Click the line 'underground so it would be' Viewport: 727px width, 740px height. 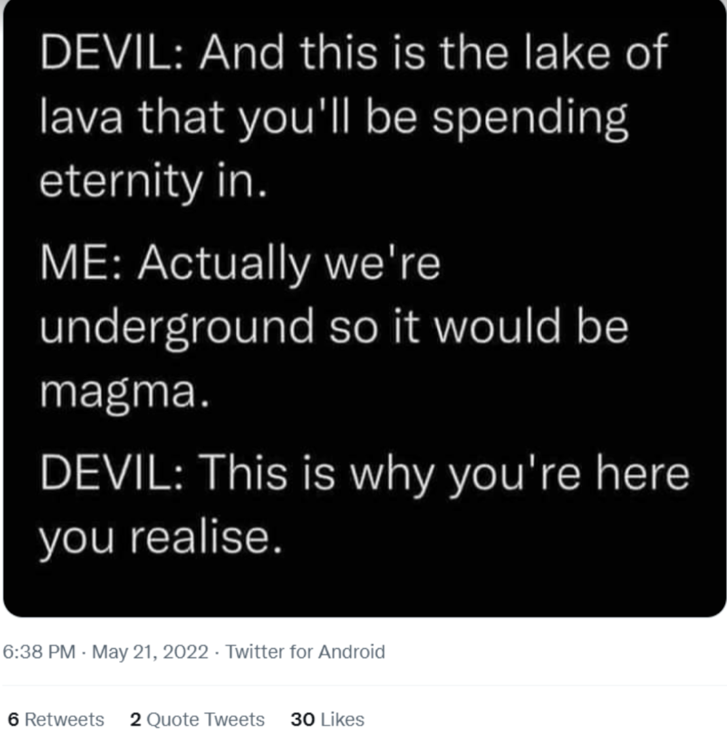coord(334,328)
